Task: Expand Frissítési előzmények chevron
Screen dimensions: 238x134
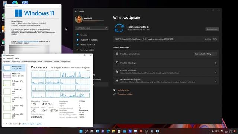Action: (216, 63)
